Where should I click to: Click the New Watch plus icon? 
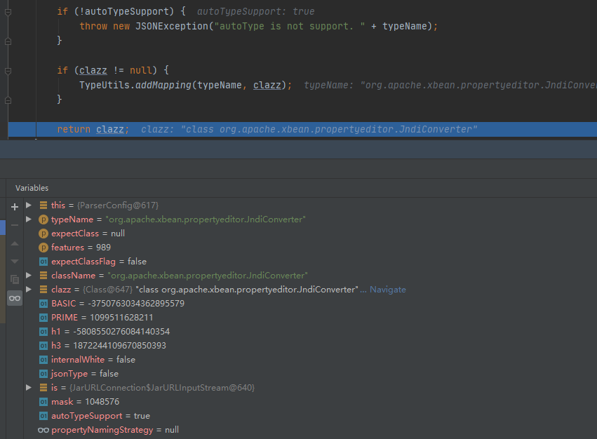[x=15, y=207]
